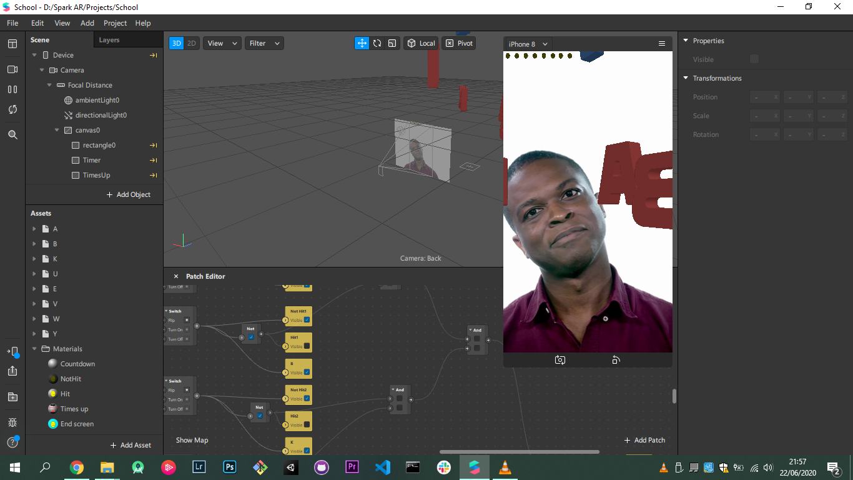Expand the A asset folder
Image resolution: width=853 pixels, height=480 pixels.
point(34,229)
